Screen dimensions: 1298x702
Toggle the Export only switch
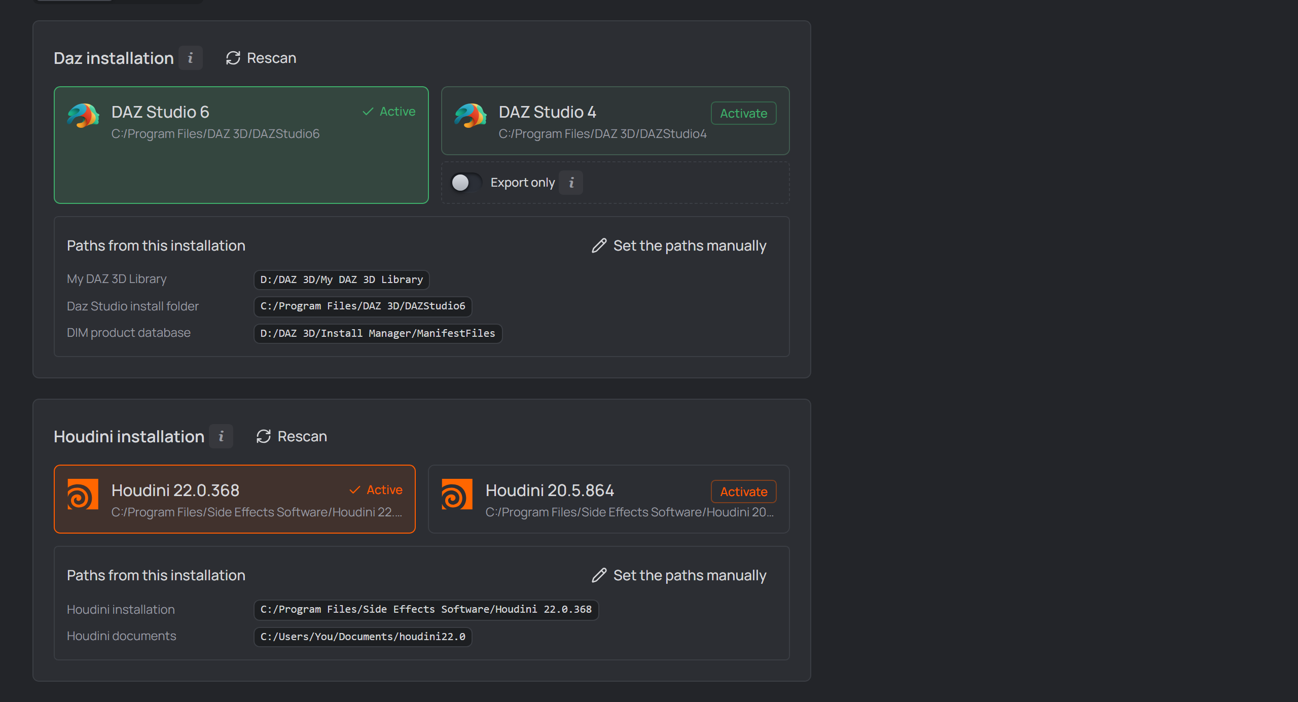coord(466,183)
